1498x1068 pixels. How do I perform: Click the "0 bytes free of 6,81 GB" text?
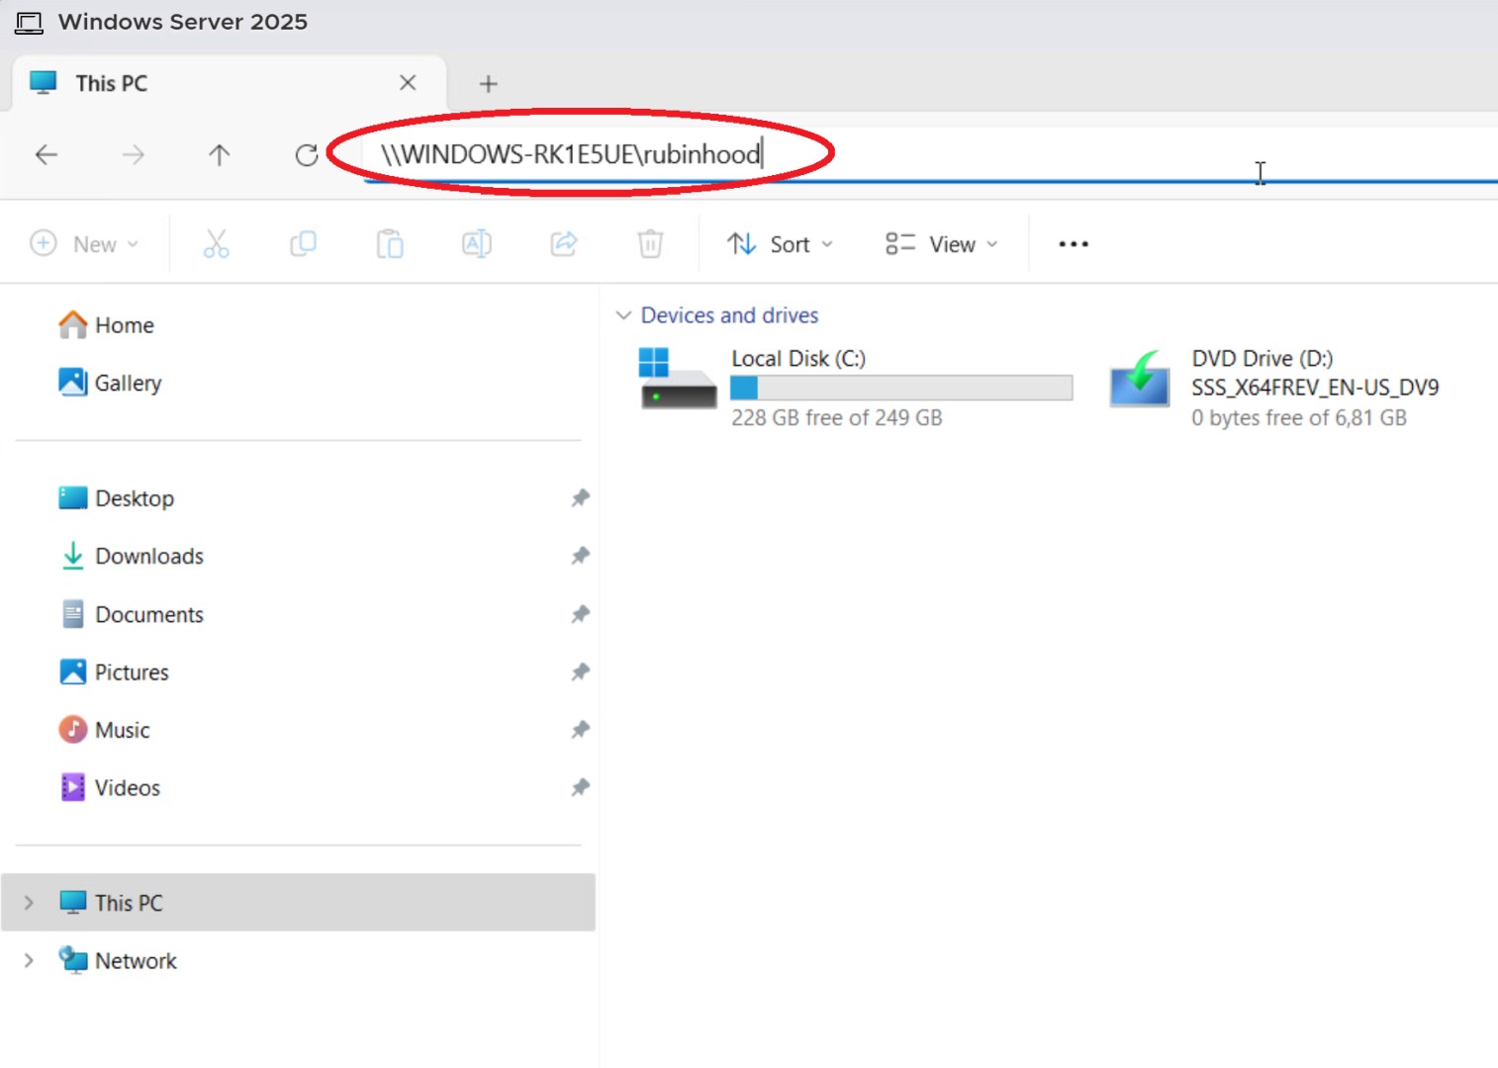(1299, 417)
